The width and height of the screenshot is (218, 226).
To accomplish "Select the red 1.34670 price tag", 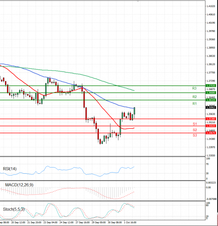I will [x=211, y=133].
